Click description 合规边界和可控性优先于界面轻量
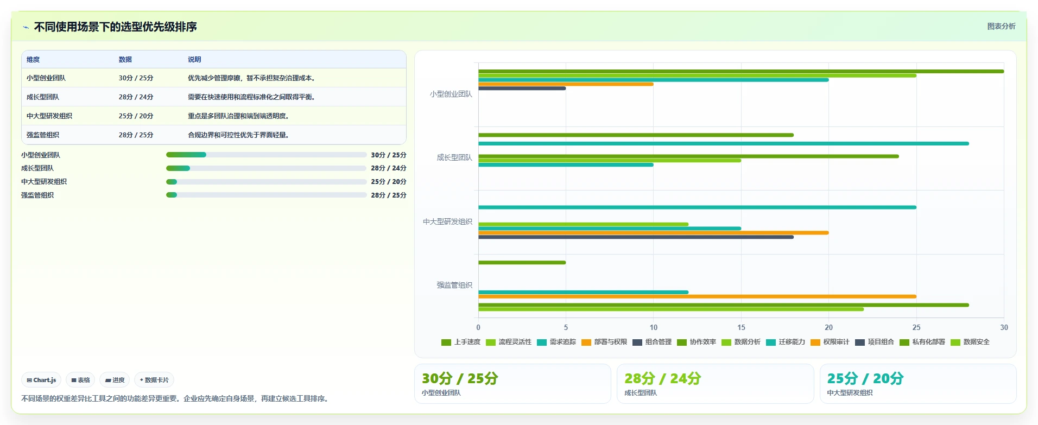1038x425 pixels. tap(238, 135)
